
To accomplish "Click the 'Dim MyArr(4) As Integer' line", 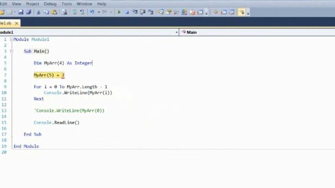I will (x=63, y=63).
